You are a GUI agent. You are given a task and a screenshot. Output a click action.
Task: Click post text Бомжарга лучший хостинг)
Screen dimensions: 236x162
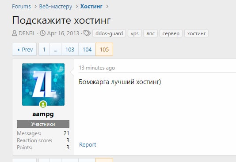pos(120,82)
